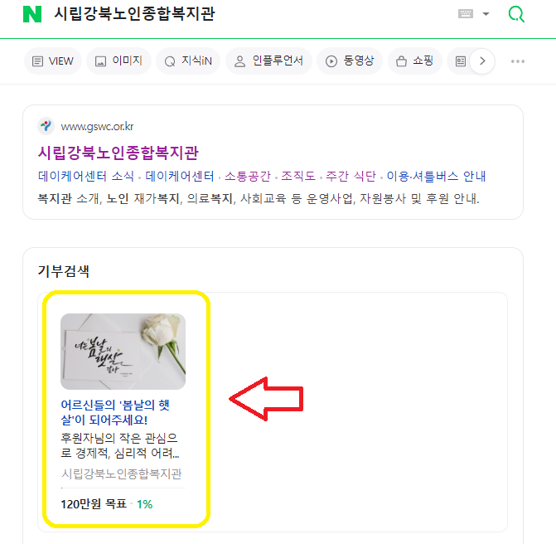This screenshot has width=556, height=544.
Task: Click the donation progress bar above 120만원 목표
Action: point(123,488)
